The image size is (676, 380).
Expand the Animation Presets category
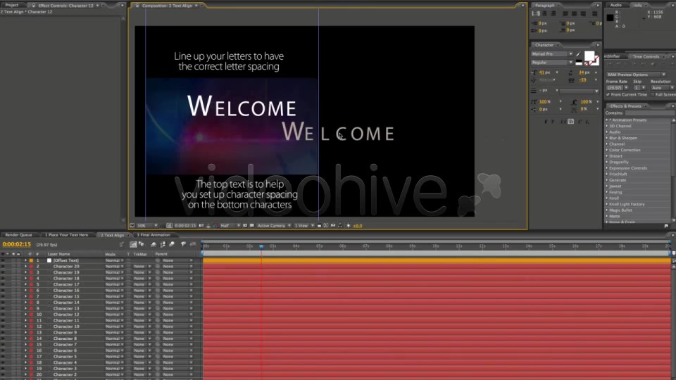(x=607, y=120)
